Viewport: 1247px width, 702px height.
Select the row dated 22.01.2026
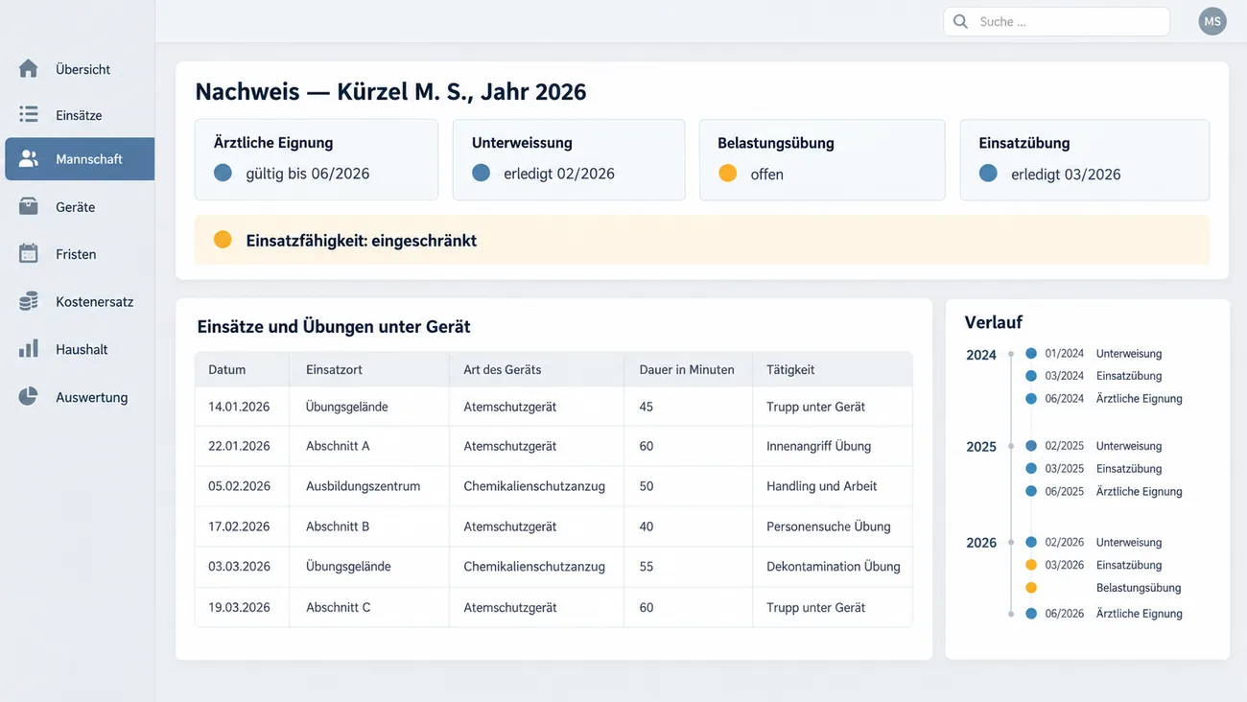tap(553, 446)
